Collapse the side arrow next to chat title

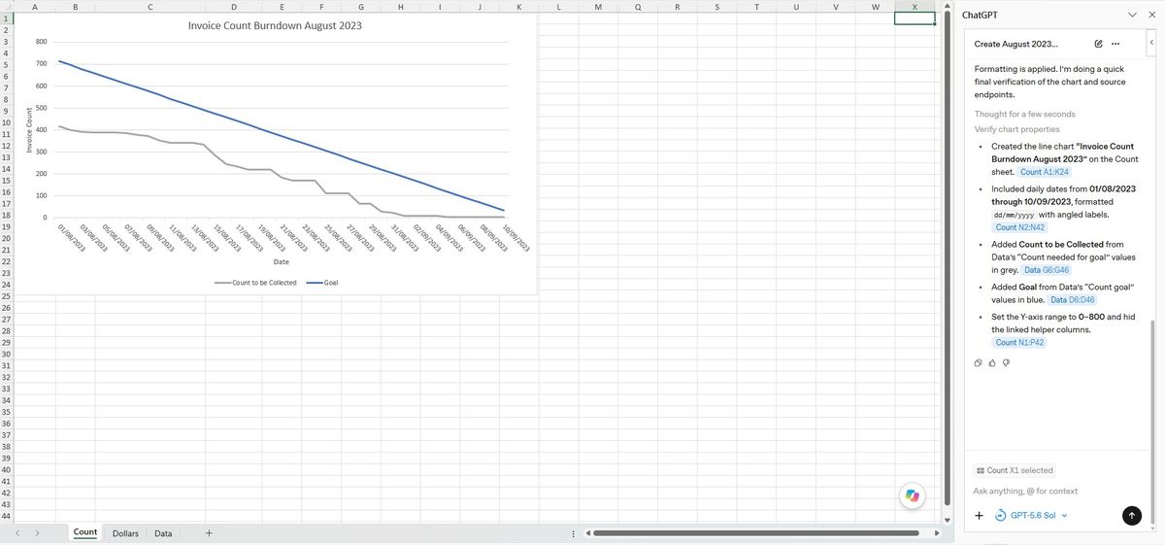[1152, 44]
